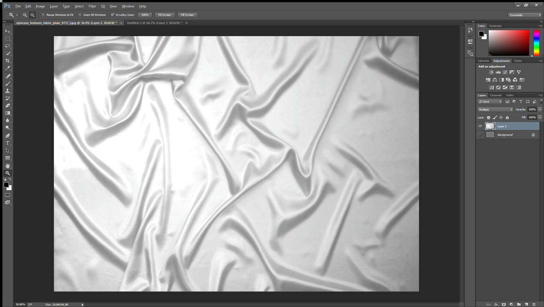Select the Crop tool
This screenshot has width=544, height=307.
coord(8,61)
